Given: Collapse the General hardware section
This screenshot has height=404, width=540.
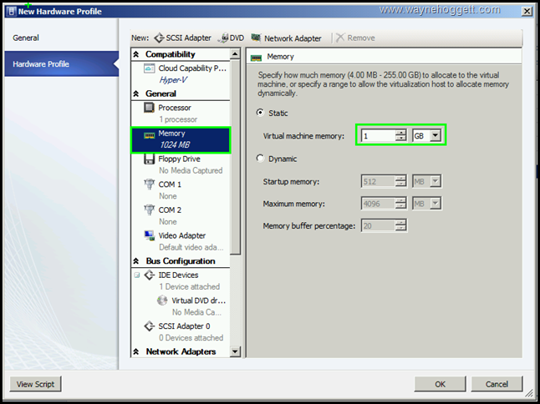Looking at the screenshot, I should [136, 93].
